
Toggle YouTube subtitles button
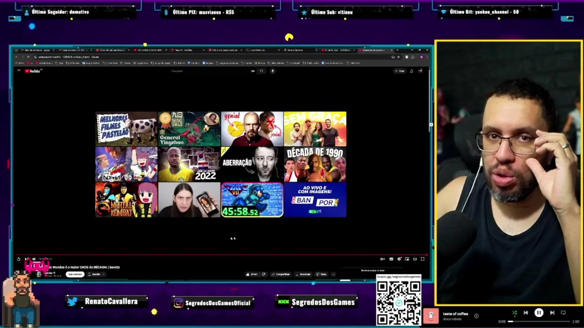[391, 259]
